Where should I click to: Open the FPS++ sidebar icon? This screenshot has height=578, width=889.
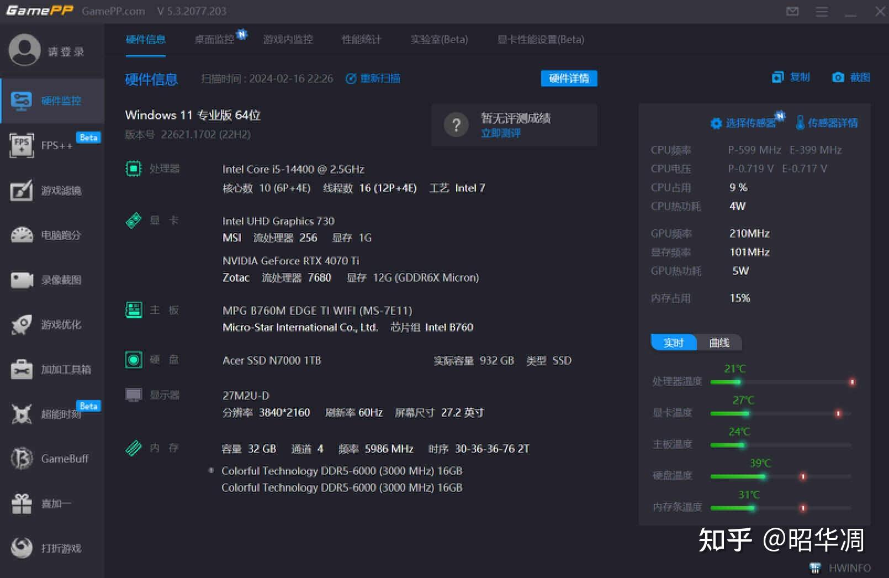click(x=22, y=145)
